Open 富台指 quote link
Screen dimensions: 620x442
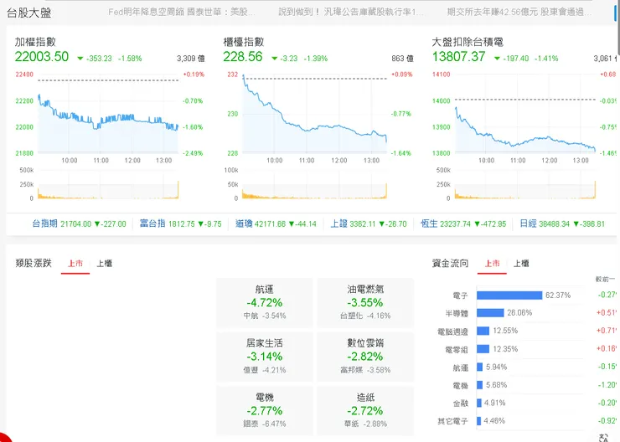tap(181, 224)
